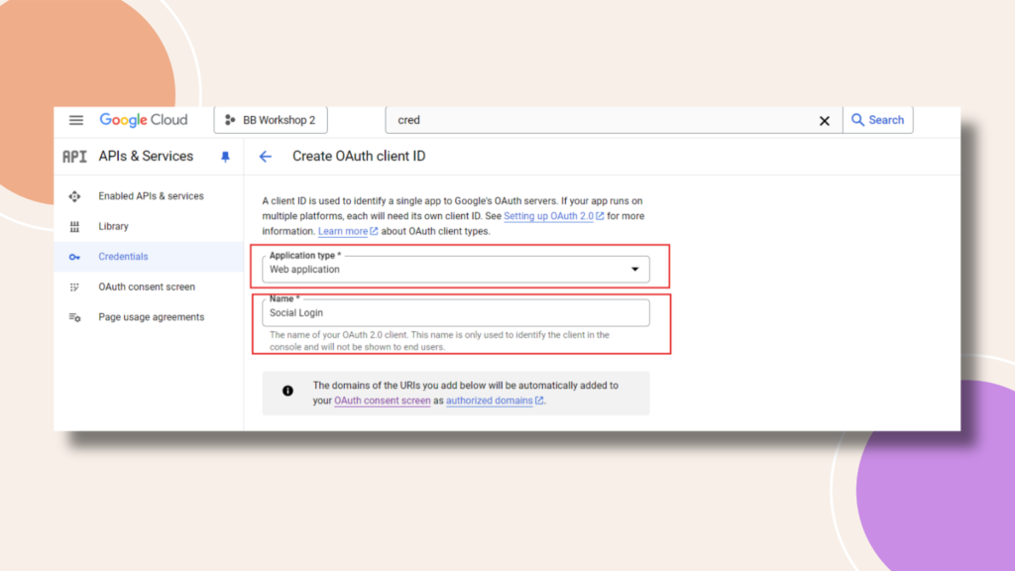The width and height of the screenshot is (1015, 571).
Task: Click the Enabled APIs & services icon
Action: pos(74,196)
